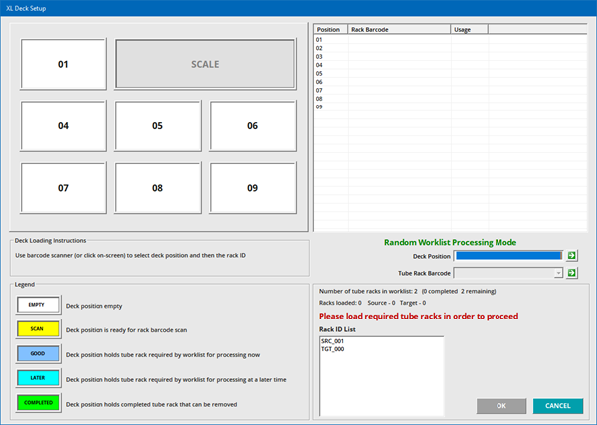Click the OK button
Image resolution: width=597 pixels, height=425 pixels.
(501, 406)
